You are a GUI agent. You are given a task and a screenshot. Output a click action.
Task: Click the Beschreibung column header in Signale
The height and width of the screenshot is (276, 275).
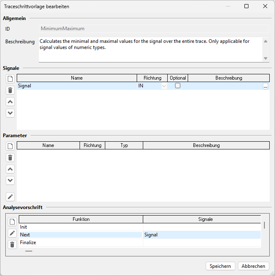[x=229, y=78]
